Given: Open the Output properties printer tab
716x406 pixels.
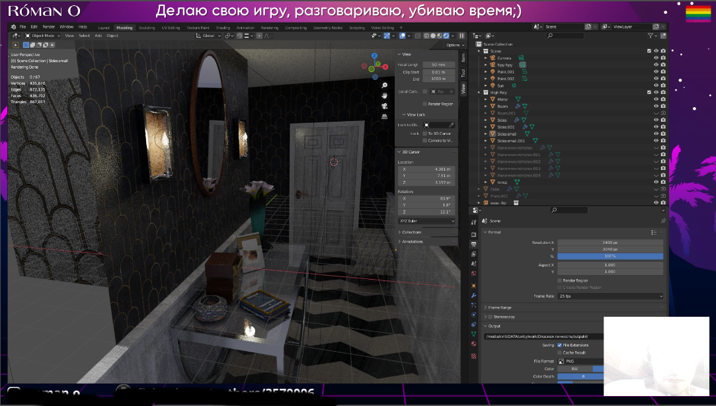Looking at the screenshot, I should pyautogui.click(x=474, y=244).
